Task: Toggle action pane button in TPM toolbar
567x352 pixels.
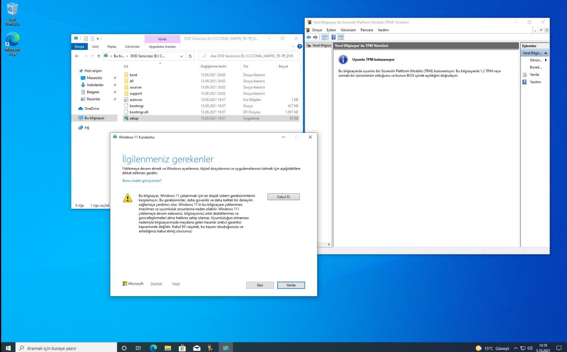Action: pyautogui.click(x=341, y=37)
